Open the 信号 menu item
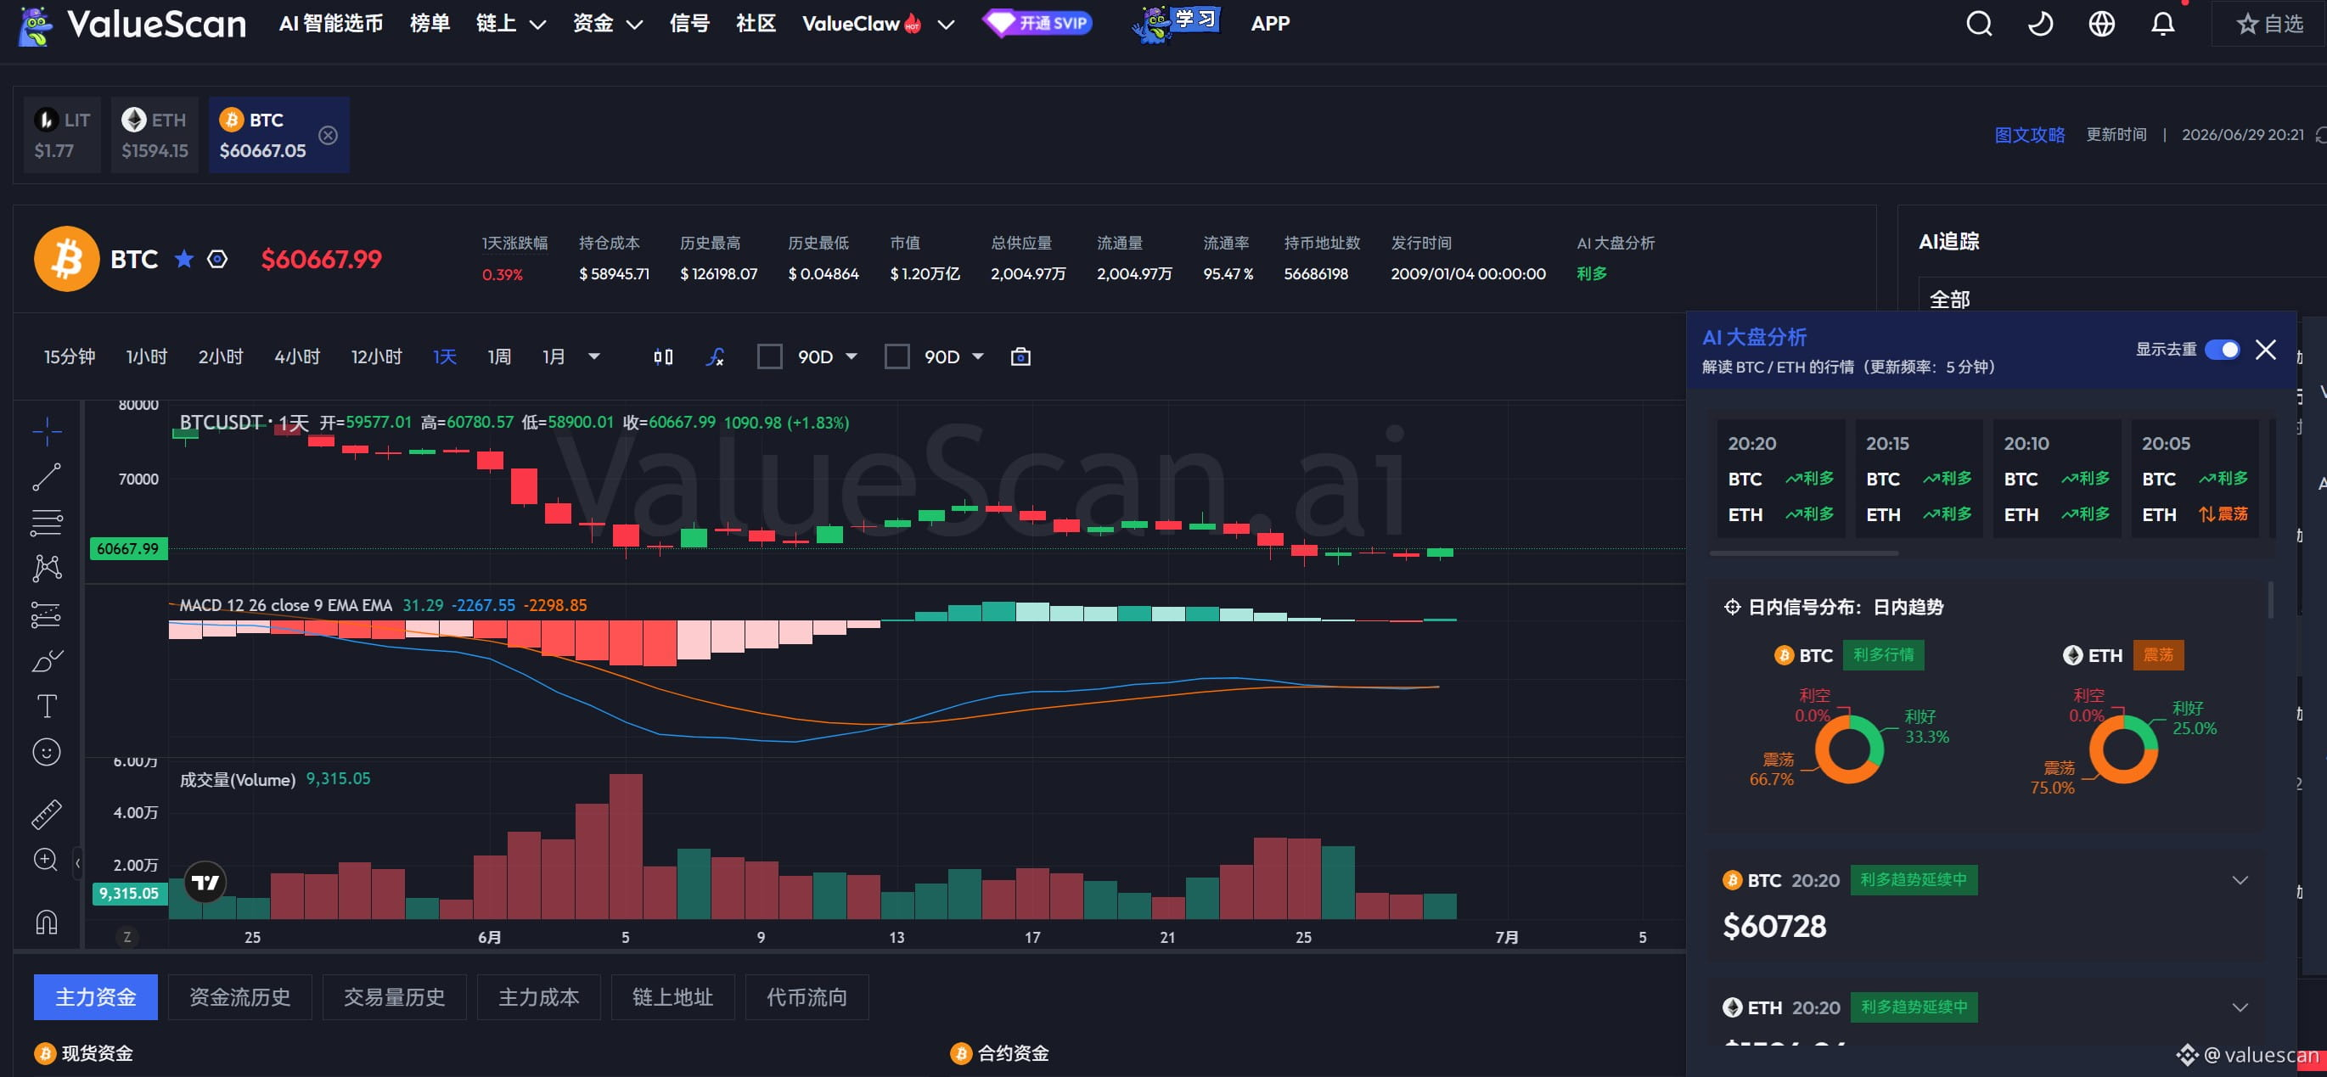The width and height of the screenshot is (2327, 1077). 690,24
